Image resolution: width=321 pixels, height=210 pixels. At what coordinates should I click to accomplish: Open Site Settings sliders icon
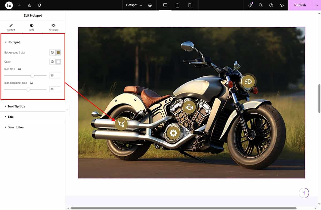(29, 5)
